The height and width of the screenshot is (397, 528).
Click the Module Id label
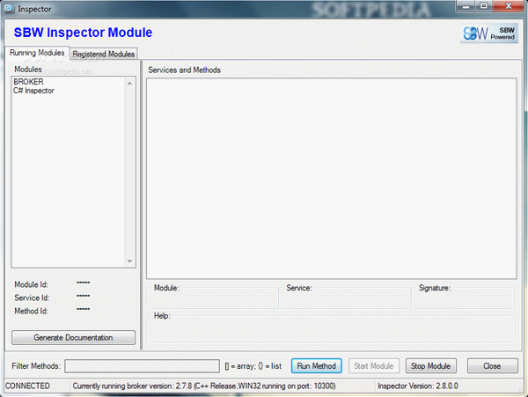click(x=31, y=284)
